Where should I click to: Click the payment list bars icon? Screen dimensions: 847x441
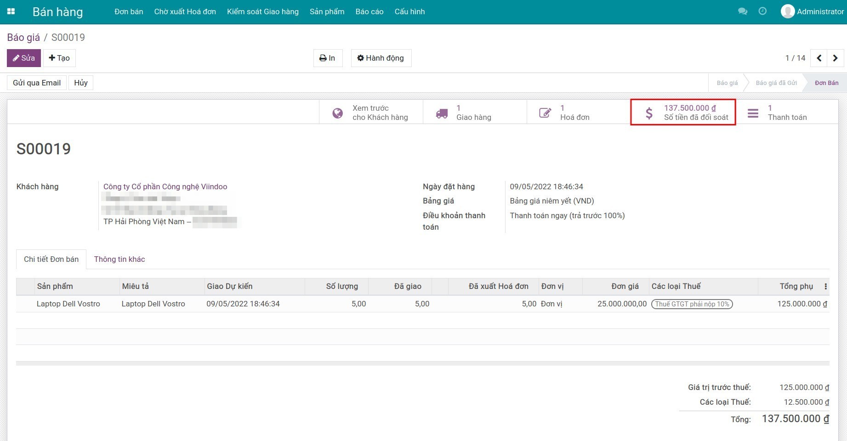tap(753, 113)
